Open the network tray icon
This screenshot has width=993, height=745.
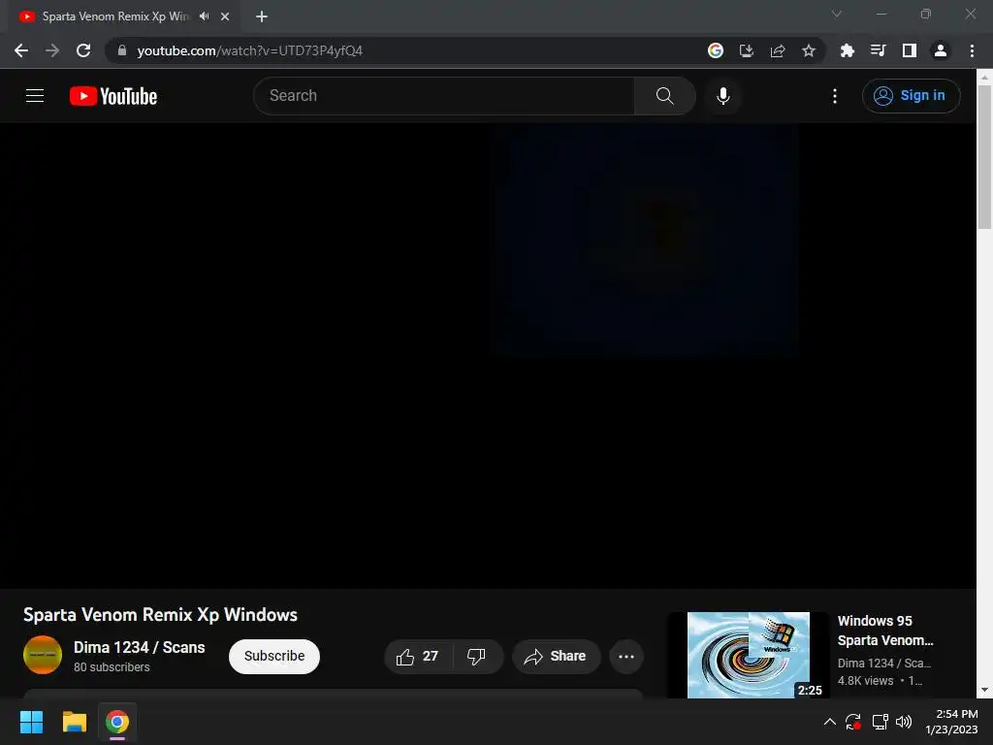(x=880, y=722)
